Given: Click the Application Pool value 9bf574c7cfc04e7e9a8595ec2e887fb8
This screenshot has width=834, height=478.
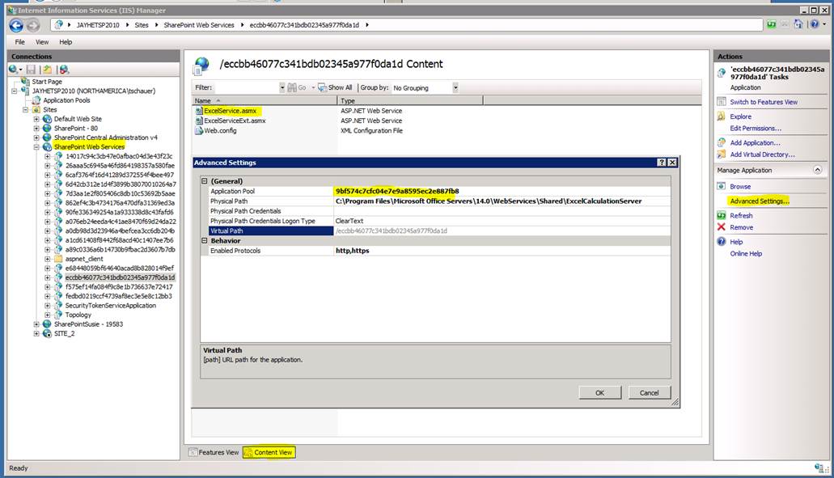Looking at the screenshot, I should point(397,191).
